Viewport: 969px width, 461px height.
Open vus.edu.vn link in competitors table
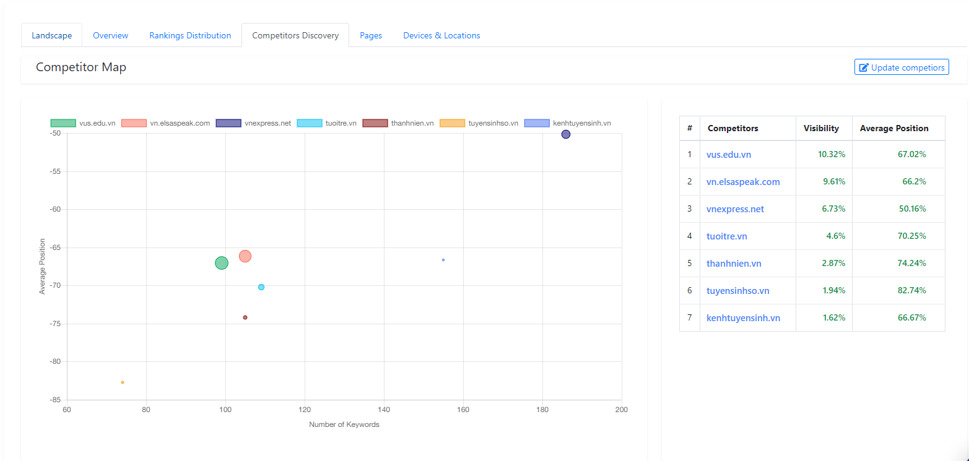click(x=729, y=155)
